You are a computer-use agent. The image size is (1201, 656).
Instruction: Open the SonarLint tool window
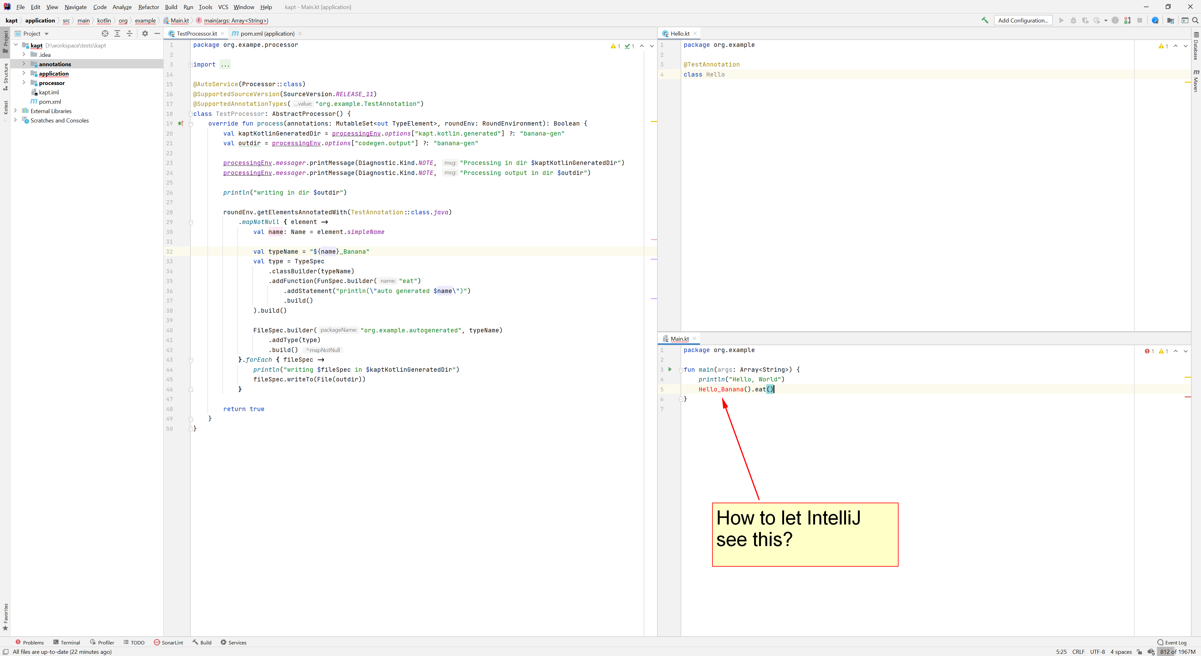[169, 643]
